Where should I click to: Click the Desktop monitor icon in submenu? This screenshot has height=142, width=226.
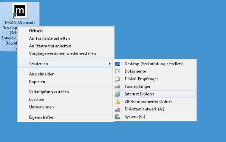click(117, 64)
